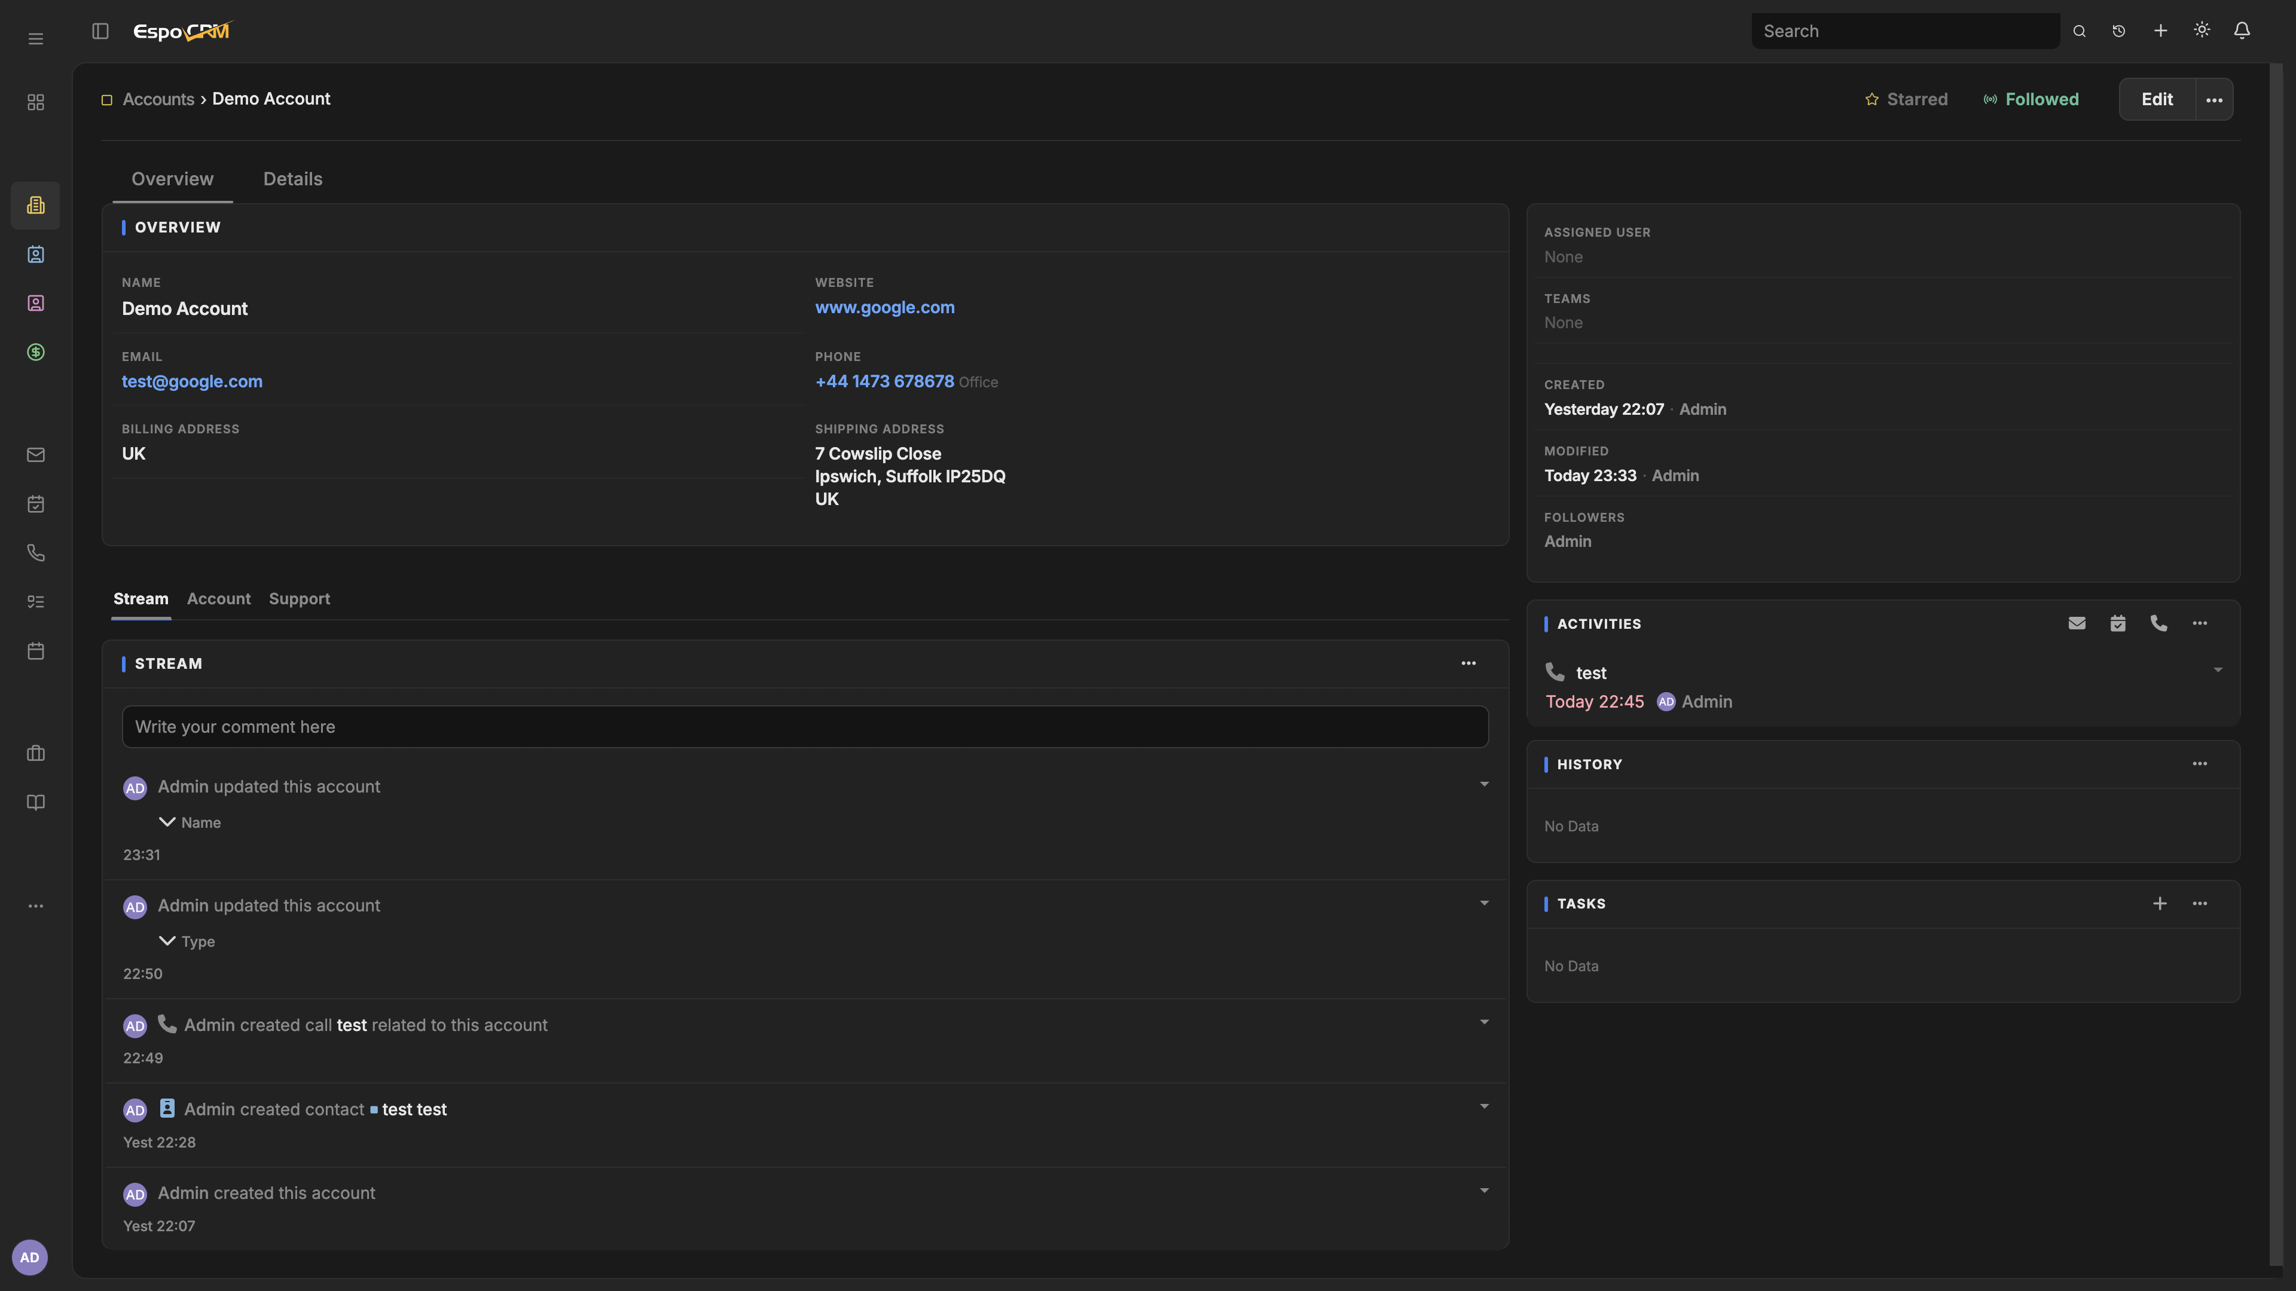
Task: Log call from Activities phone icon
Action: (x=2158, y=623)
